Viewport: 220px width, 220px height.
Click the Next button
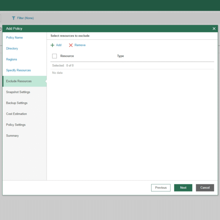point(183,188)
